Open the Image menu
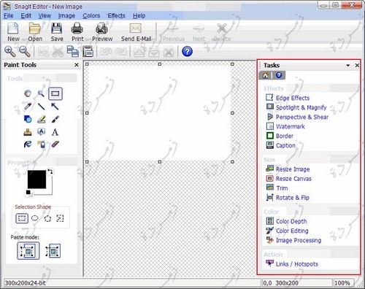This screenshot has width=365, height=289. coord(66,16)
